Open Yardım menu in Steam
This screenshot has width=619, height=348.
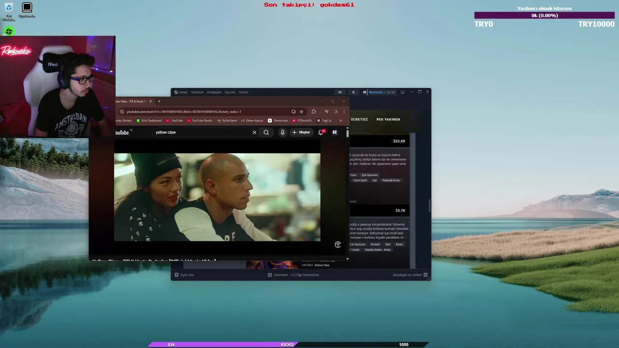coord(243,92)
